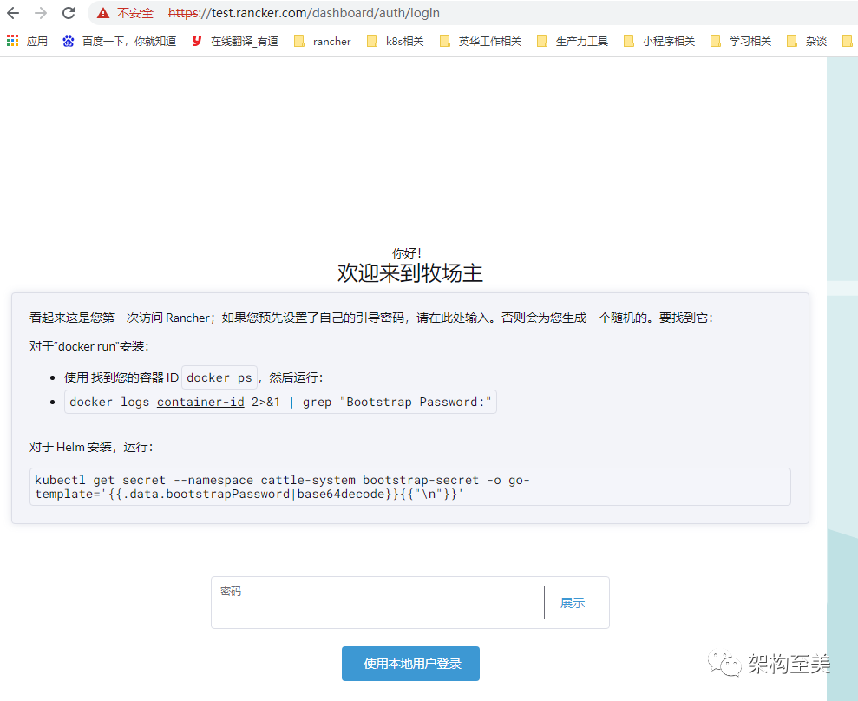Click the 你好! greeting text
858x701 pixels.
[407, 252]
